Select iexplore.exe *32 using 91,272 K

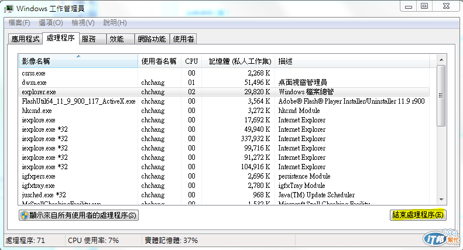pyautogui.click(x=224, y=157)
